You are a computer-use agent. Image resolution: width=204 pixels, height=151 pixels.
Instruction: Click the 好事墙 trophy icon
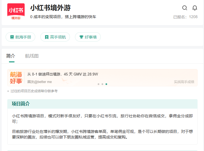coord(81,37)
